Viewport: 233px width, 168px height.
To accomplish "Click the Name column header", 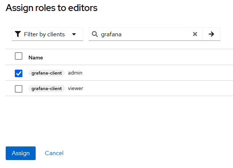I will point(36,58).
